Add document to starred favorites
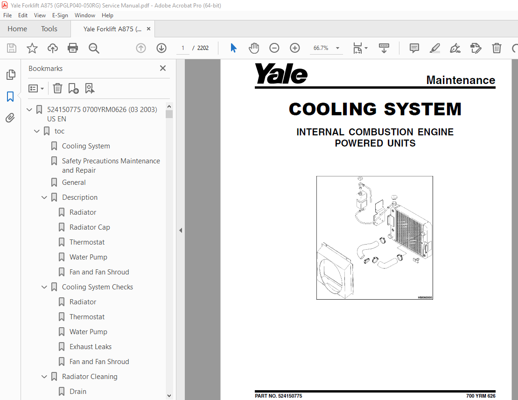The height and width of the screenshot is (400, 518). [x=32, y=48]
